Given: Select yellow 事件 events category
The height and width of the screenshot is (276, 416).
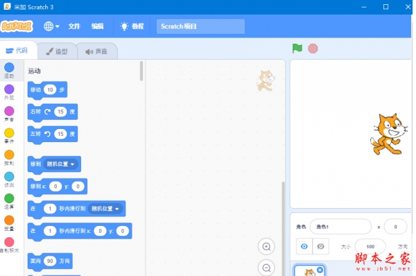Looking at the screenshot, I should pyautogui.click(x=9, y=136).
